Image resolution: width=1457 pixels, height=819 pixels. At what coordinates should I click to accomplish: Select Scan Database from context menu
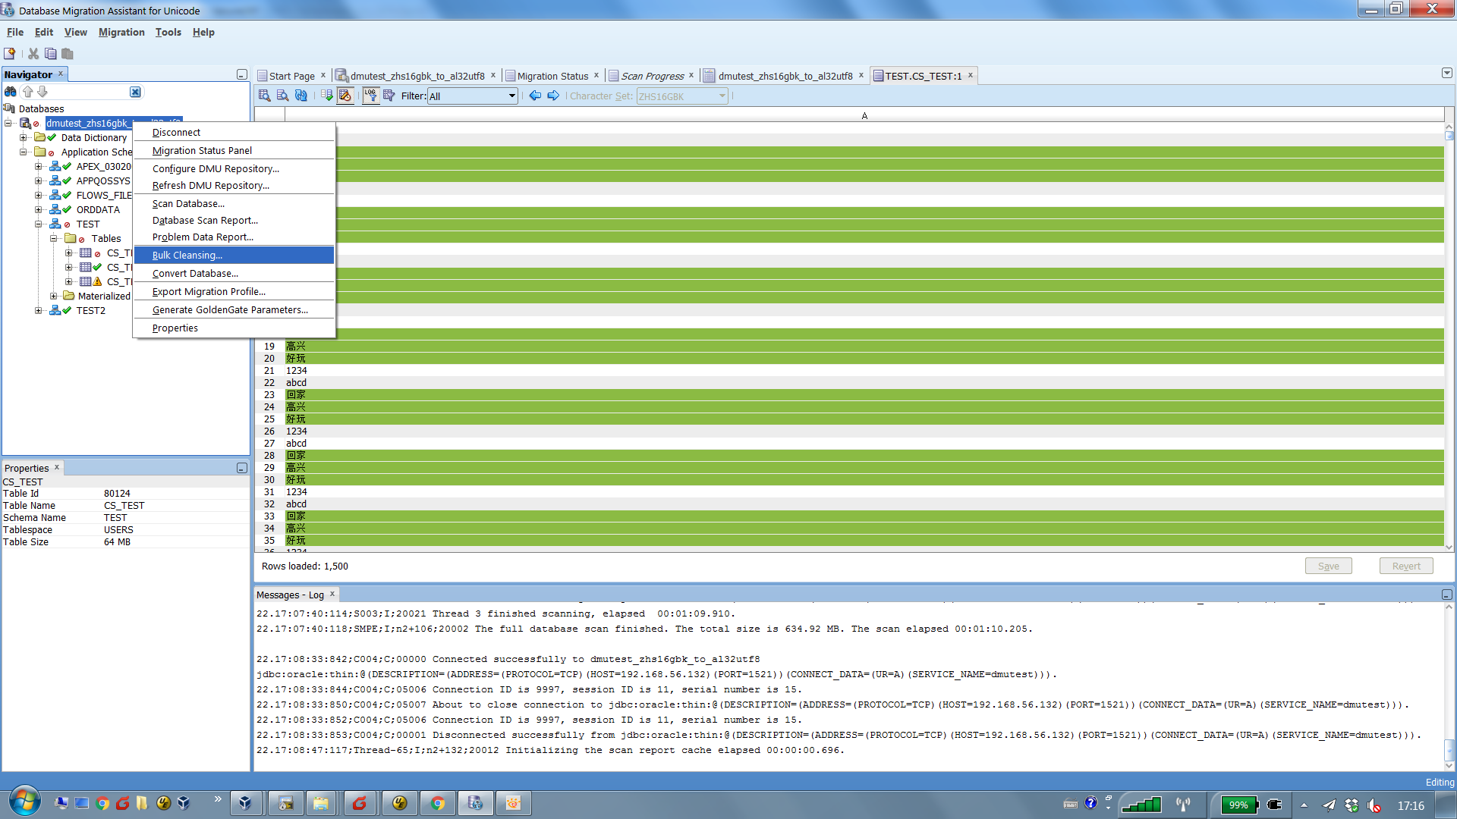click(234, 203)
